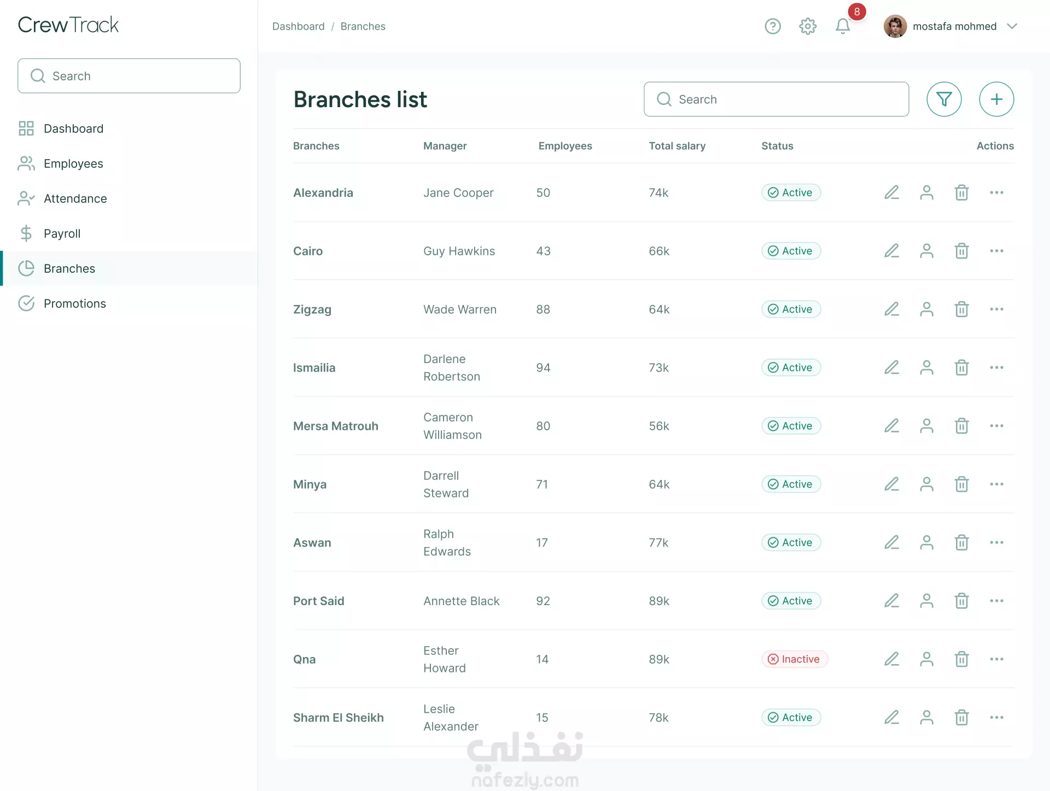This screenshot has height=791, width=1050.
Task: Select Promotions in the sidebar
Action: point(74,303)
